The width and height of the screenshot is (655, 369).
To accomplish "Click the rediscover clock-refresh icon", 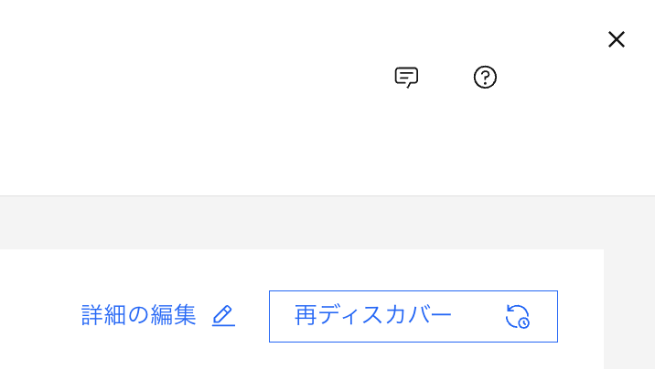I will click(518, 317).
